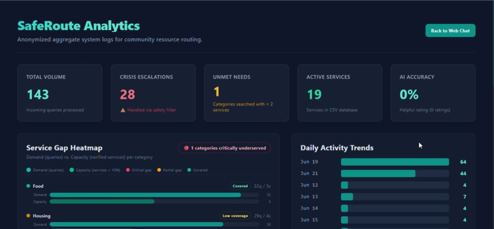The height and width of the screenshot is (229, 494).
Task: Click the Jun 12 activity bar
Action: (395, 185)
